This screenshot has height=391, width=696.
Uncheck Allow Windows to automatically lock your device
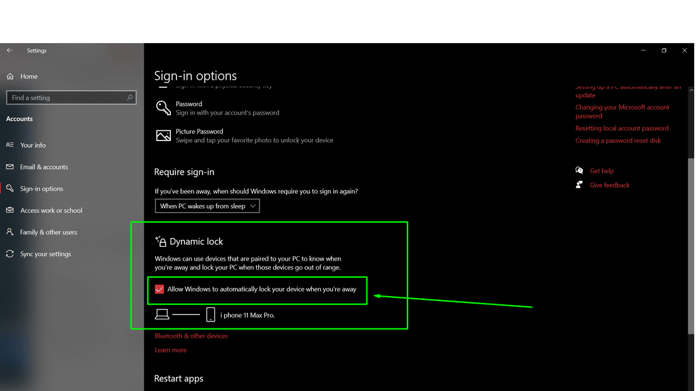(x=159, y=290)
